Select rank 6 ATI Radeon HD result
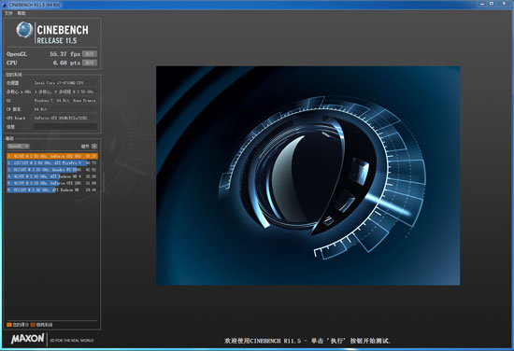The width and height of the screenshot is (514, 351). click(x=52, y=190)
